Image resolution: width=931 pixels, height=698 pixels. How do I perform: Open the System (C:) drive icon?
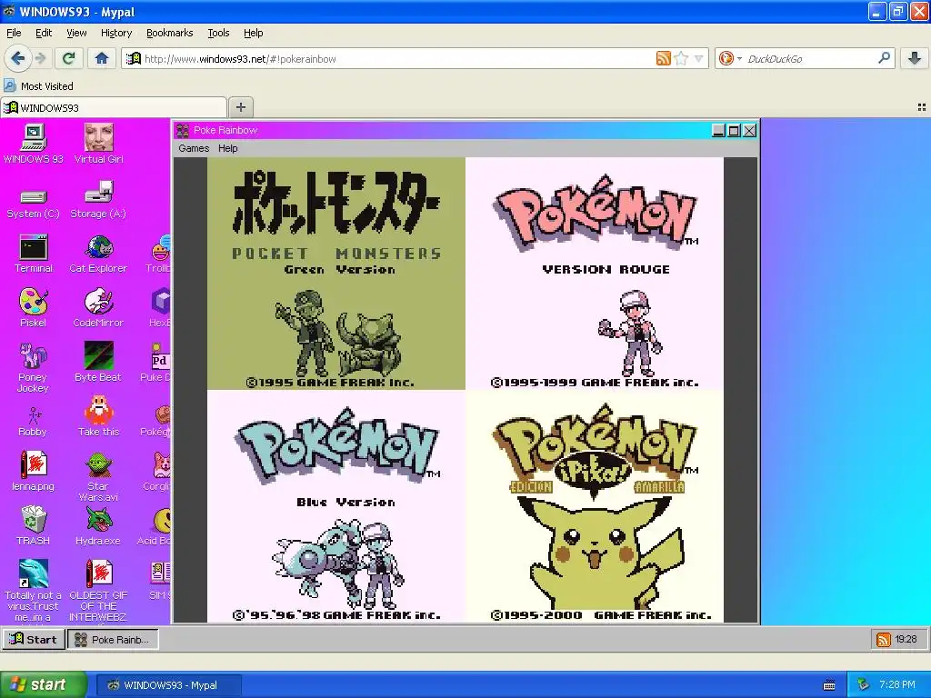point(34,204)
